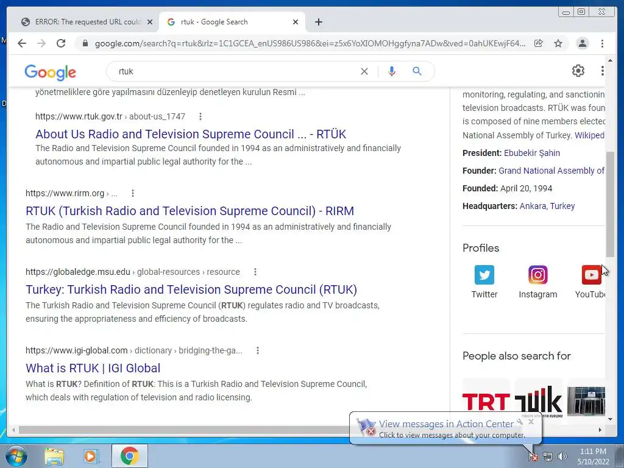The image size is (624, 468).
Task: Click Grand National Assembly founder link
Action: 551,171
